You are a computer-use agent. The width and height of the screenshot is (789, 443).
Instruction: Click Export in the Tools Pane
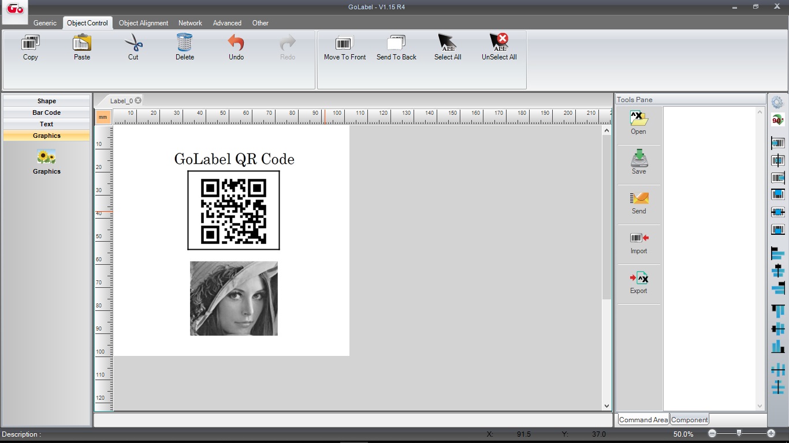[x=638, y=283]
